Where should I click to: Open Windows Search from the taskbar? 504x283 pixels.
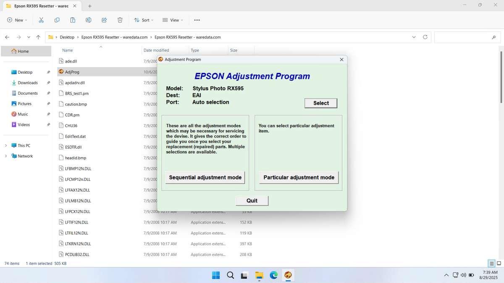(x=230, y=275)
